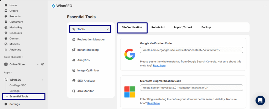
Task: Switch to the Site Verification tab
Action: 132,27
